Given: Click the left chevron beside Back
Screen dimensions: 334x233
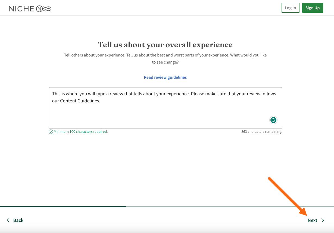Looking at the screenshot, I should click(x=8, y=220).
